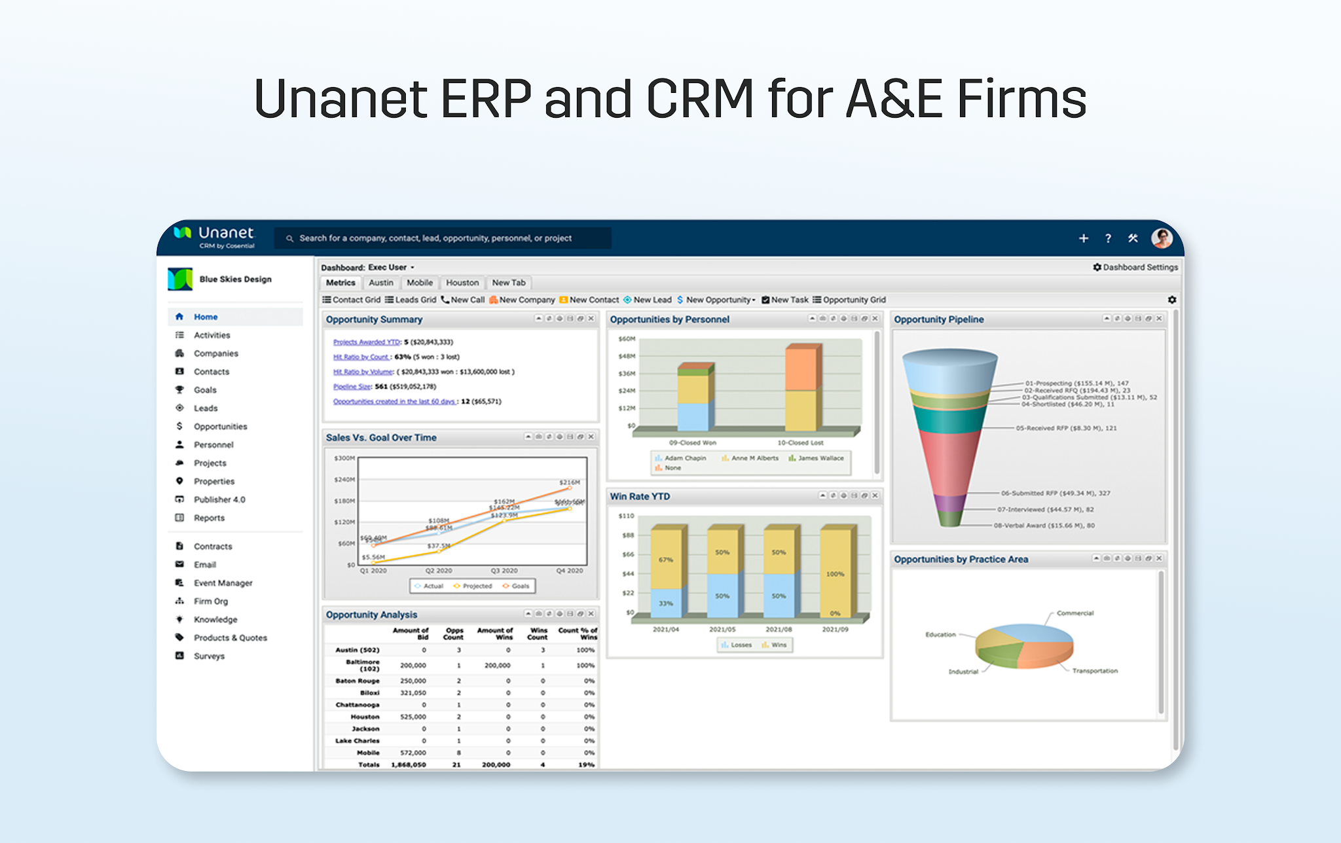Select Home in the sidebar menu
The image size is (1341, 843).
point(236,317)
